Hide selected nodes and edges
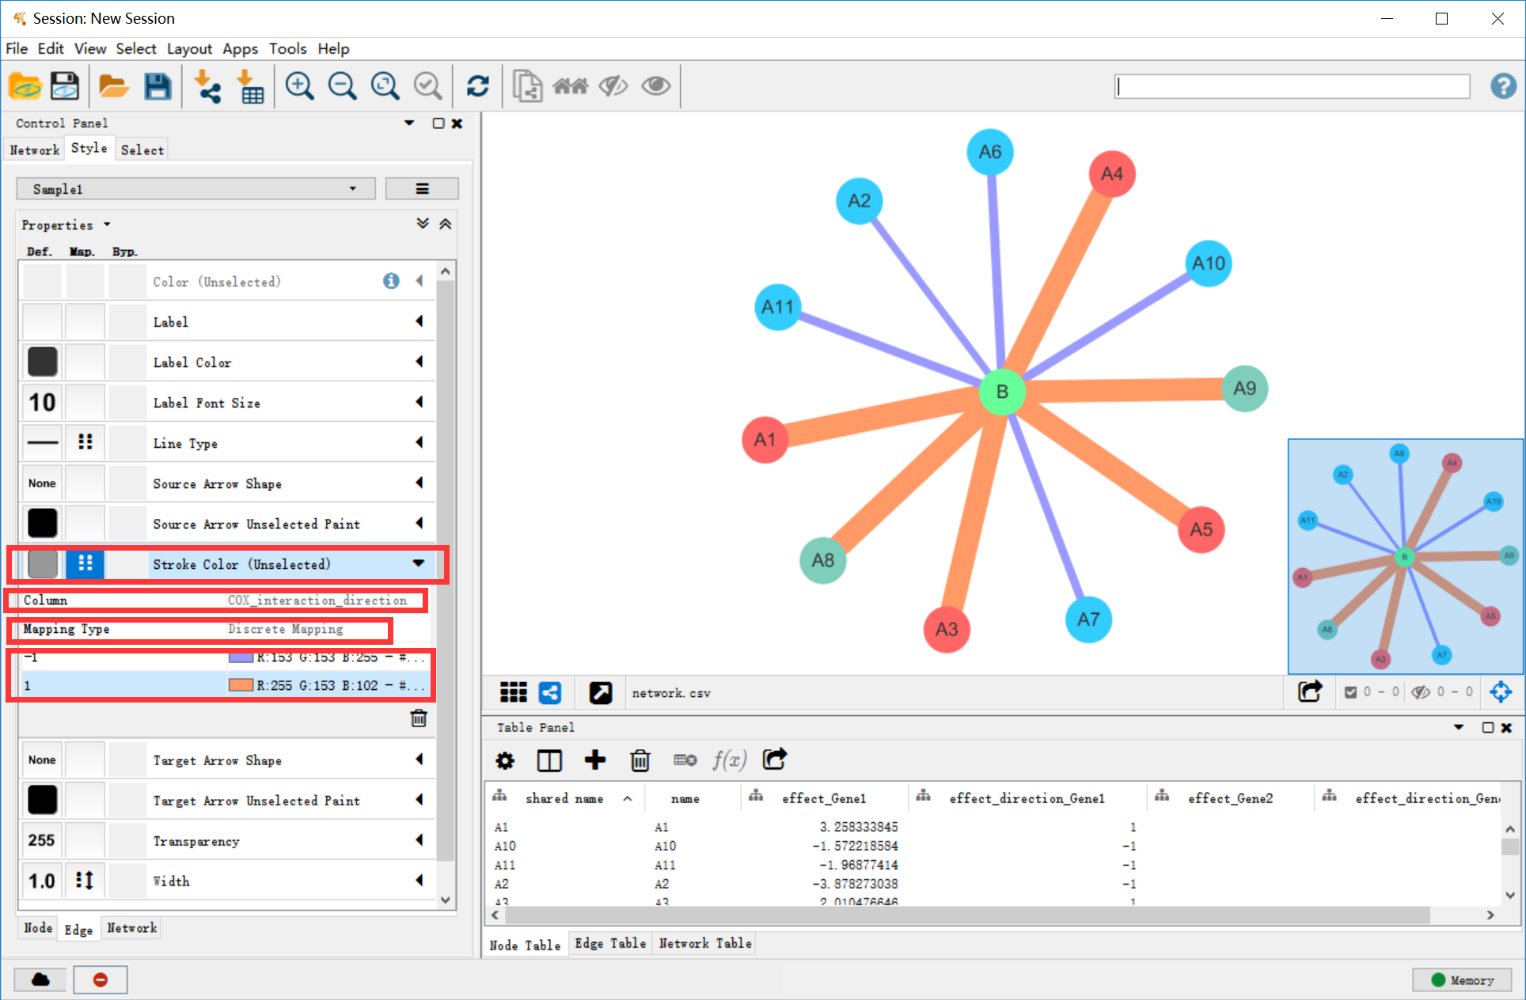The image size is (1526, 1000). pyautogui.click(x=613, y=86)
